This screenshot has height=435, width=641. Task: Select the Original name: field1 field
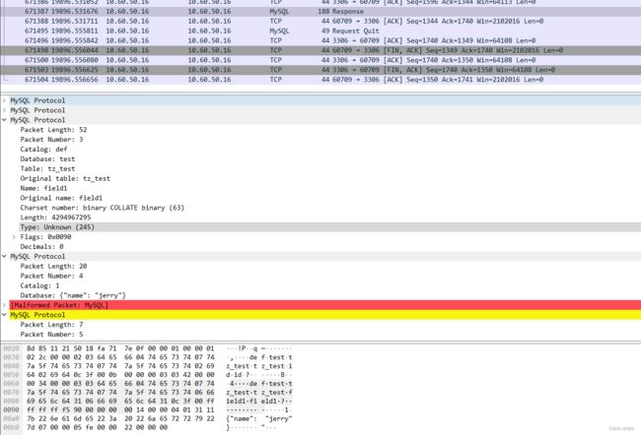61,199
